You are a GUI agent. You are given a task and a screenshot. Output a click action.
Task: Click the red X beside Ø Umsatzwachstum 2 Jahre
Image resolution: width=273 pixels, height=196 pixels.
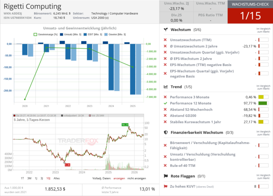(x=165, y=46)
